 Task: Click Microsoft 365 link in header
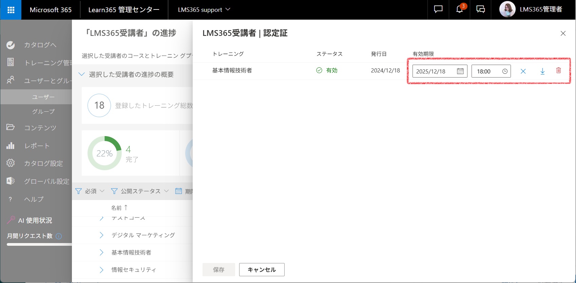coord(51,10)
